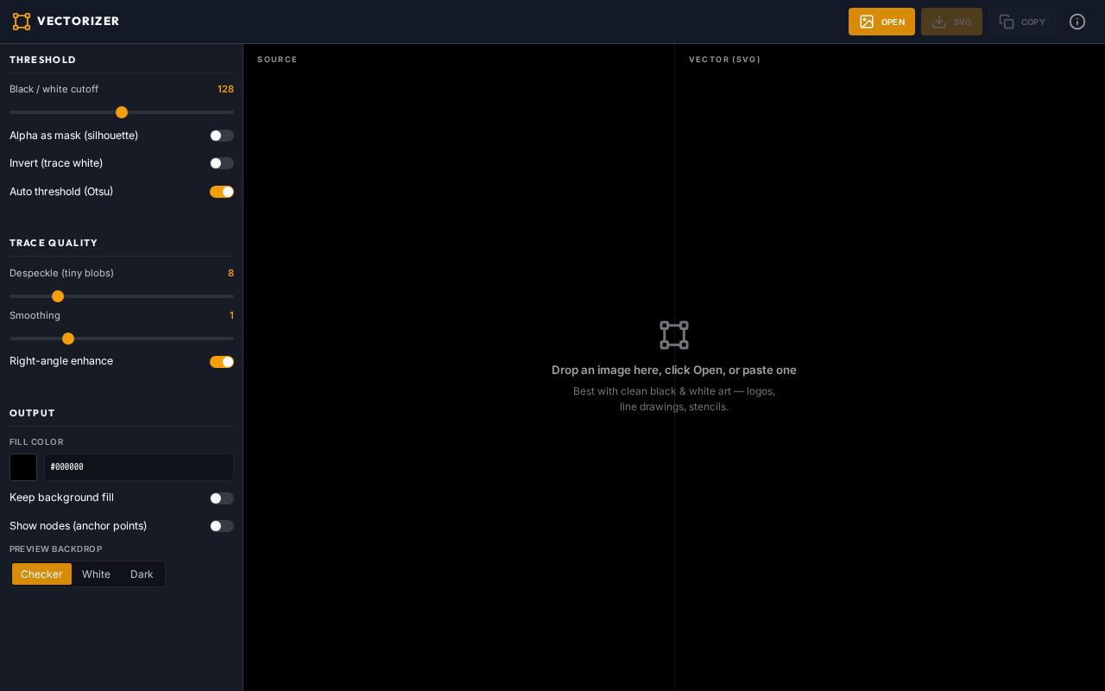Click the Vectorizer logo icon

[22, 22]
